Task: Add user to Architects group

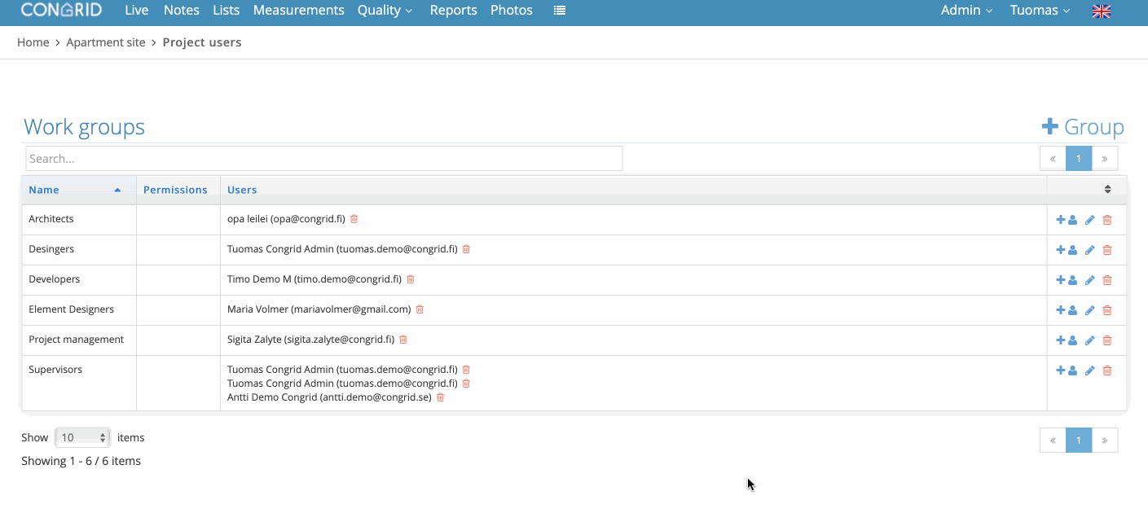Action: [1067, 220]
